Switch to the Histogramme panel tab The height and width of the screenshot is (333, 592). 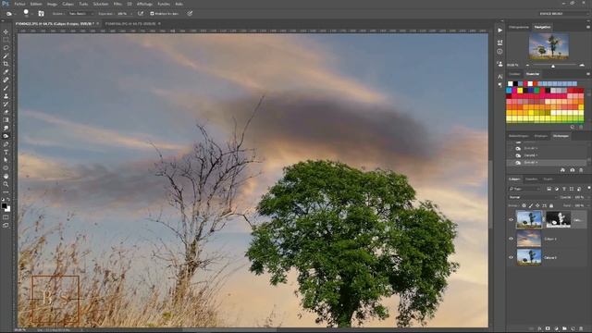[x=519, y=27]
